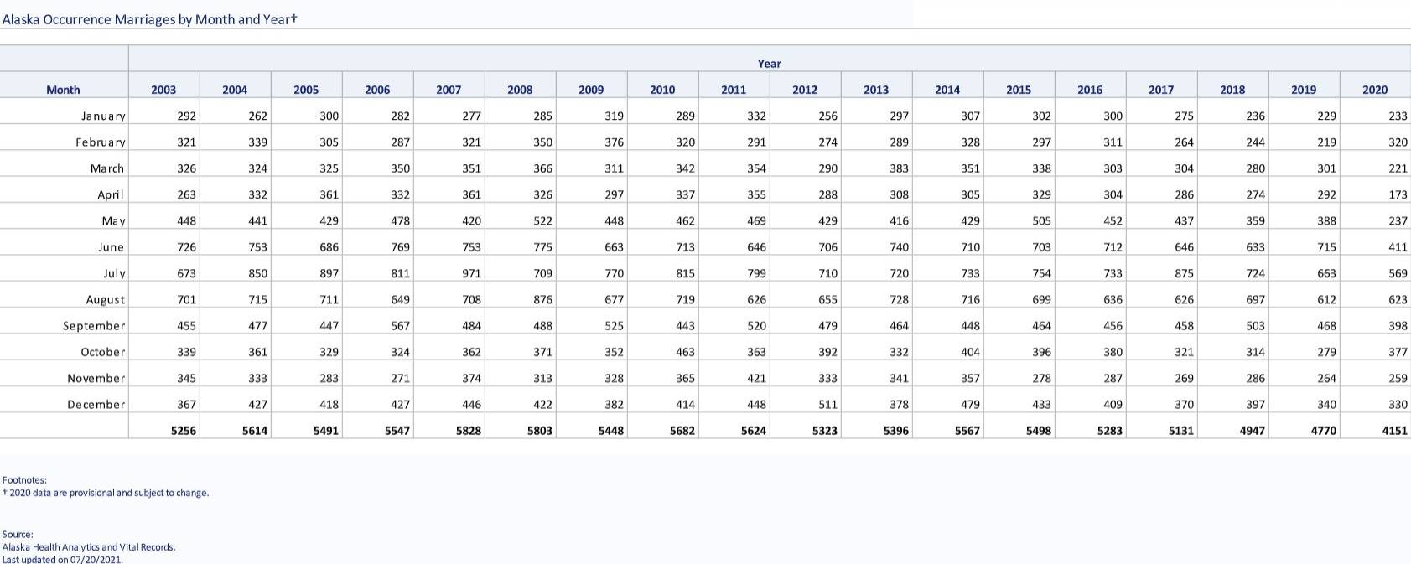Click August 2008 cell showing 876
Screen dimensions: 1411x564
[x=542, y=299]
